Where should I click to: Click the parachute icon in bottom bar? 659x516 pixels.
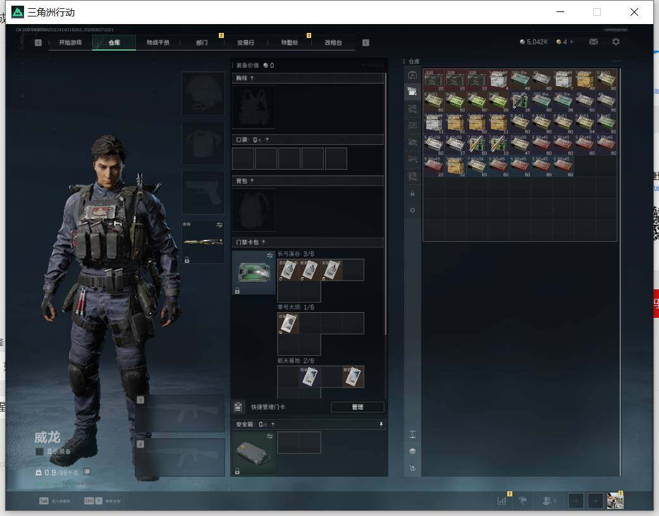pyautogui.click(x=523, y=501)
